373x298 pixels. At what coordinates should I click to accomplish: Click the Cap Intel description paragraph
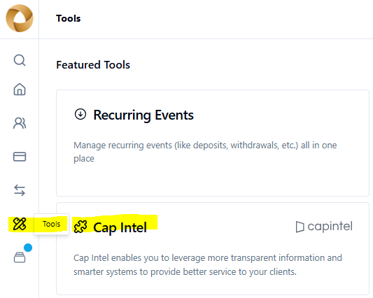tap(208, 264)
